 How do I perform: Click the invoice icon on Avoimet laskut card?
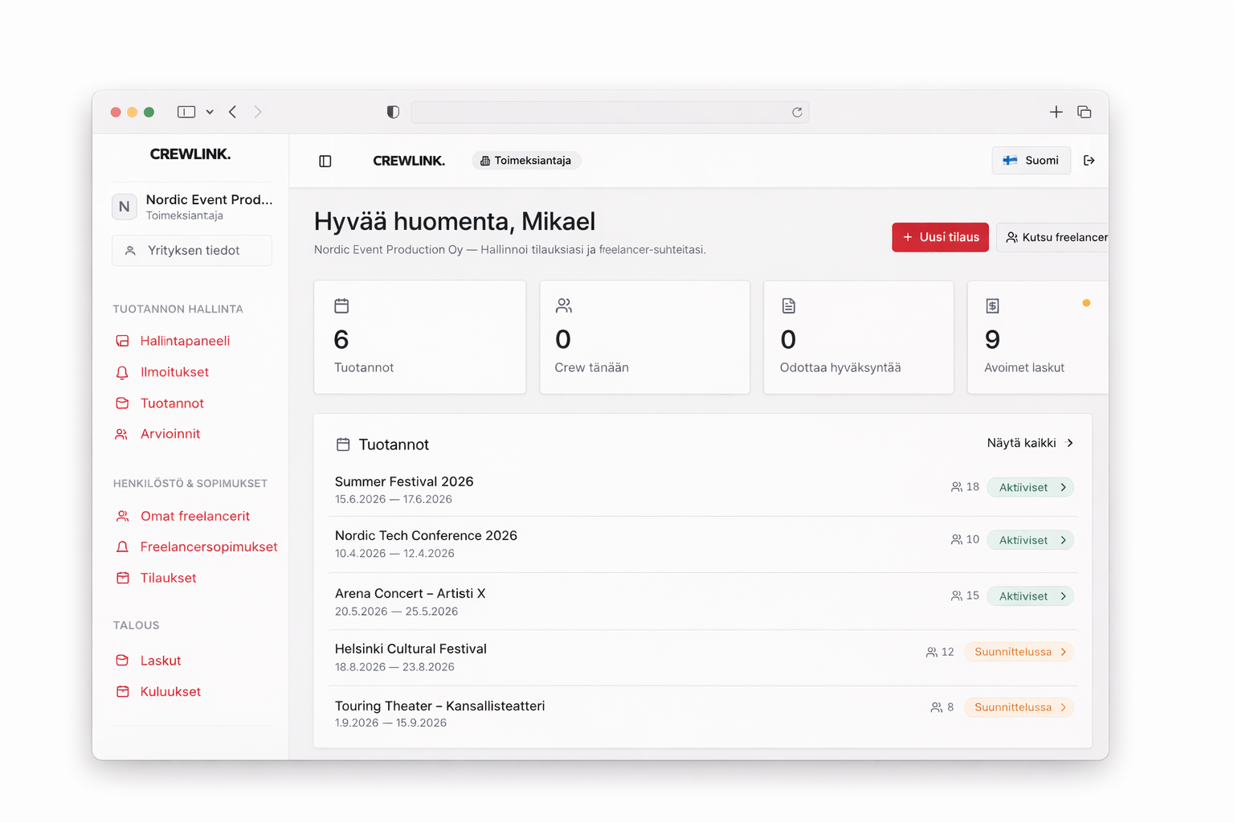click(992, 306)
